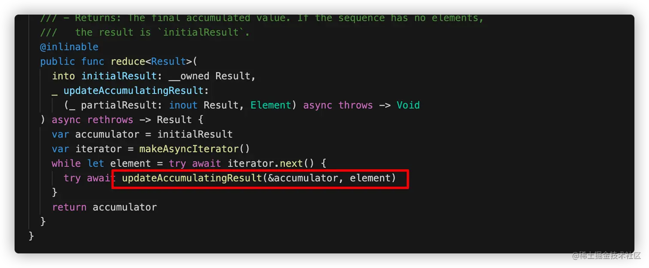The width and height of the screenshot is (649, 268).
Task: Click the 'rethrows' keyword
Action: [x=110, y=120]
